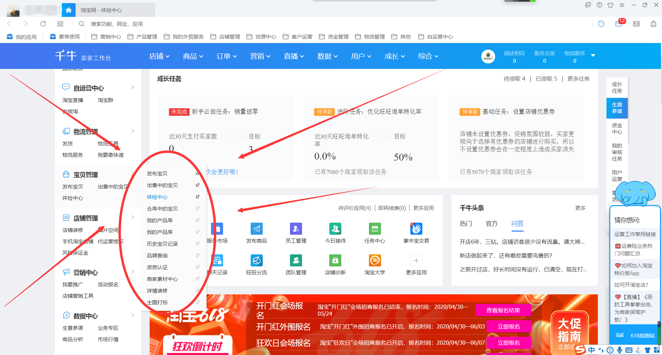Expand the 自运营中心 sidebar section arrow
This screenshot has width=662, height=355.
tap(133, 88)
